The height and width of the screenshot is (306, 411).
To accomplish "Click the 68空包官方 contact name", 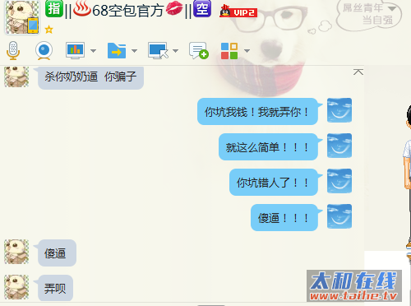I will tap(128, 11).
